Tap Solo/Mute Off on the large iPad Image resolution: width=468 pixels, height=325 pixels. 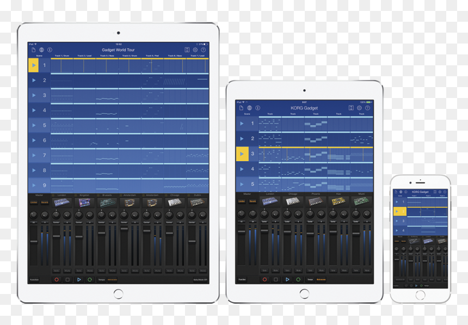point(200,280)
